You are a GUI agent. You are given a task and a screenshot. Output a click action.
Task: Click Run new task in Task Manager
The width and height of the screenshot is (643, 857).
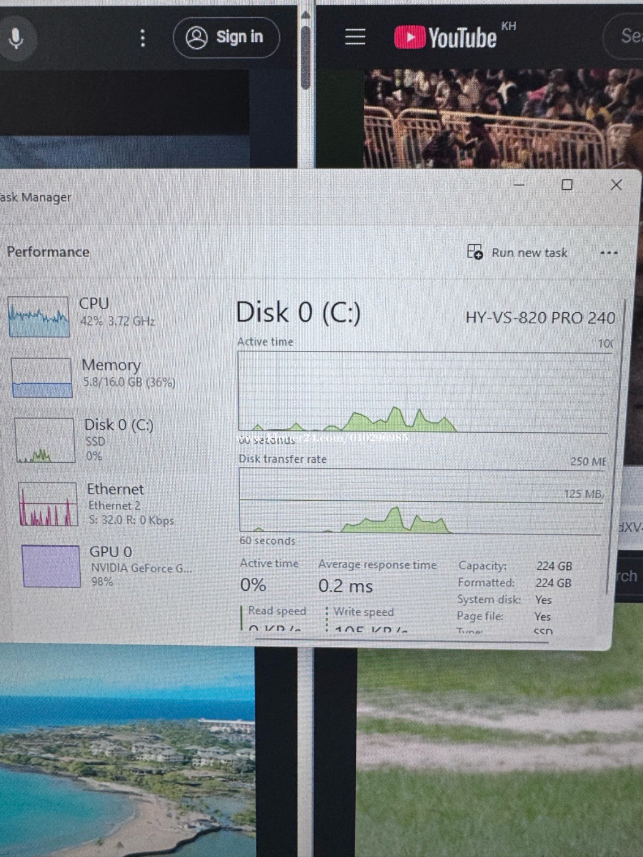pyautogui.click(x=517, y=252)
